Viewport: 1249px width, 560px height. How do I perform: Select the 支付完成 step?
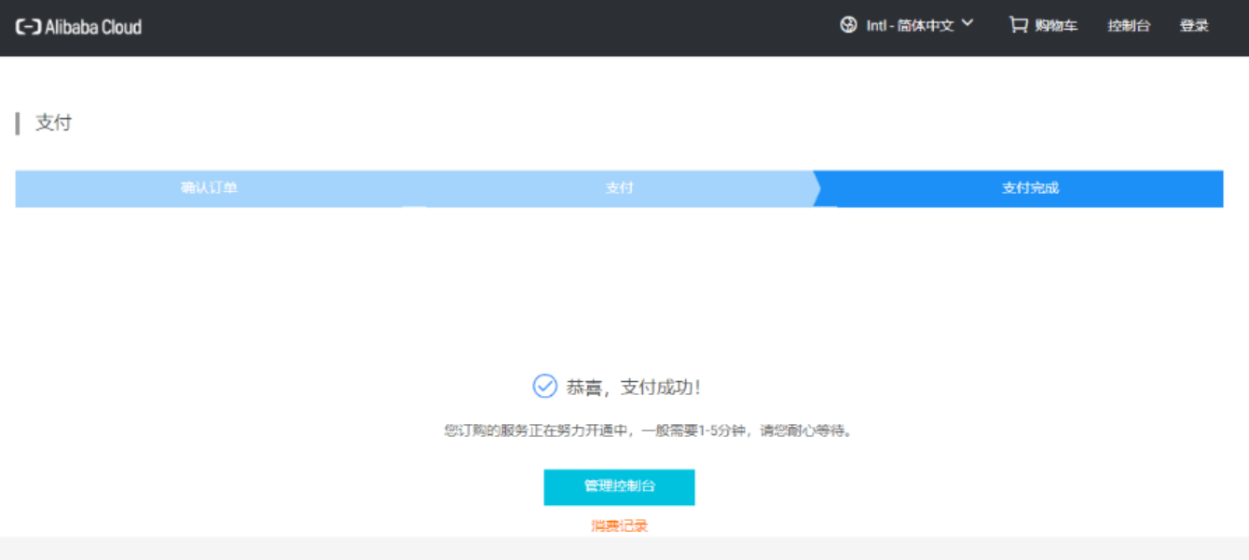click(1030, 188)
